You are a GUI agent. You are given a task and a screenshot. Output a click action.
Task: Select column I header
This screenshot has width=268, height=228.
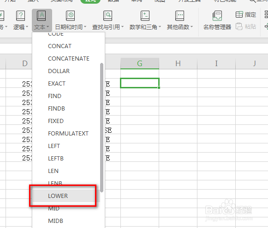point(216,63)
